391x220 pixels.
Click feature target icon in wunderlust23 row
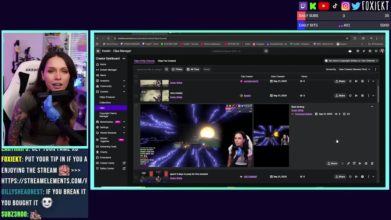tap(350, 81)
